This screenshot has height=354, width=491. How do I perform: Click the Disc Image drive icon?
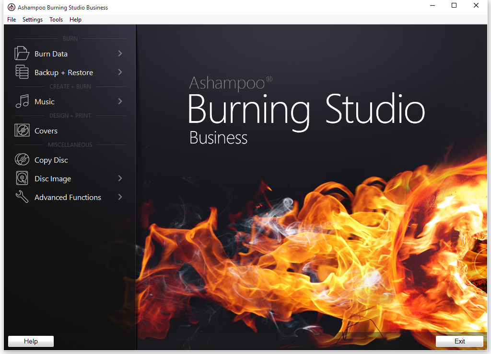(22, 178)
